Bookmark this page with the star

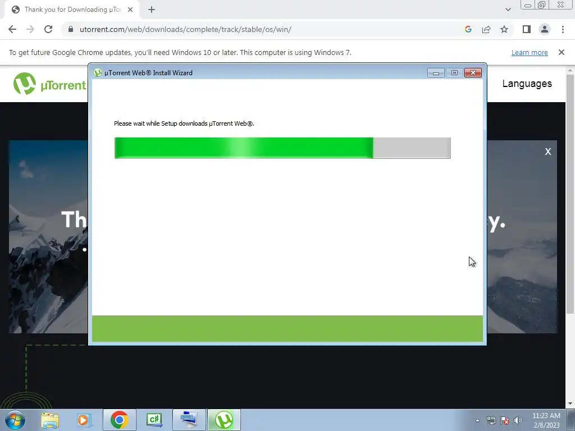point(504,29)
